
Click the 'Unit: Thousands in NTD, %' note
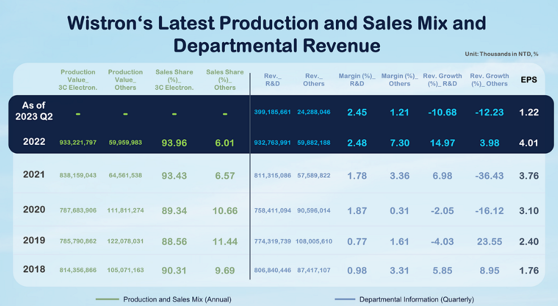click(x=502, y=54)
